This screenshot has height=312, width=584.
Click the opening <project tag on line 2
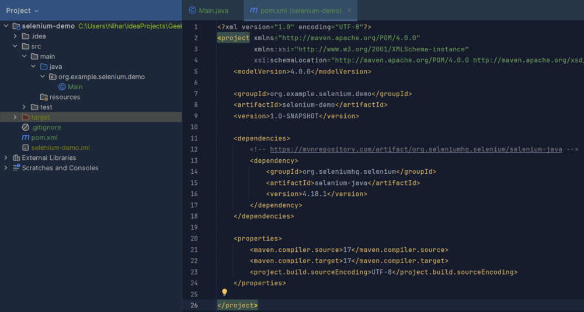234,38
